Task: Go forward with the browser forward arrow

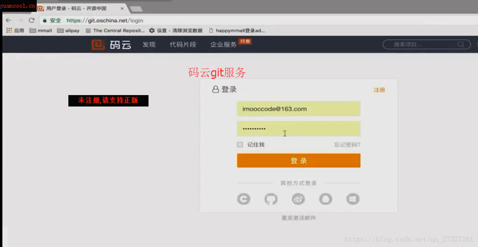Action: click(x=20, y=20)
